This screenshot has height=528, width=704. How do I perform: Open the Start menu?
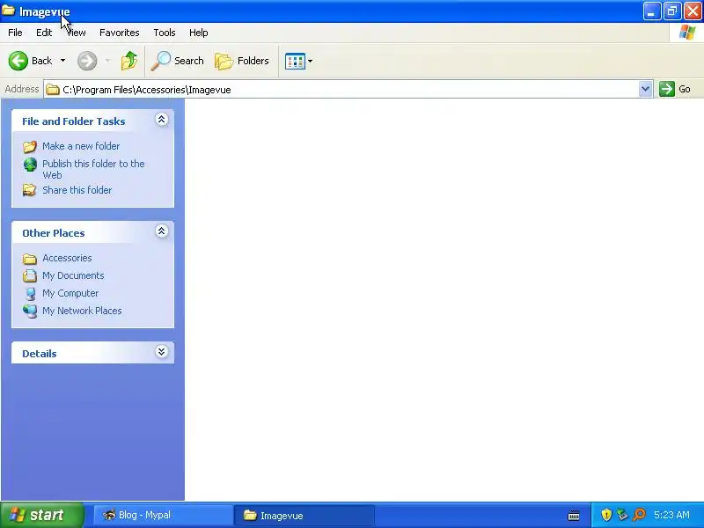41,515
